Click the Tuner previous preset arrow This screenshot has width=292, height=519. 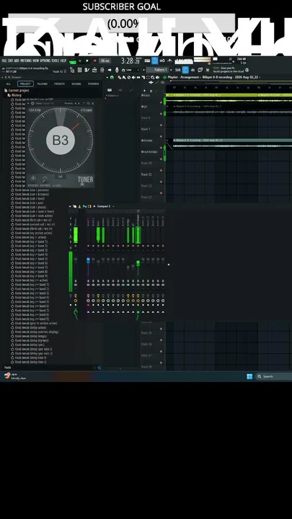point(75,103)
